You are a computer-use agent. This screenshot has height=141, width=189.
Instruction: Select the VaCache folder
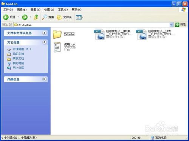click(x=64, y=34)
